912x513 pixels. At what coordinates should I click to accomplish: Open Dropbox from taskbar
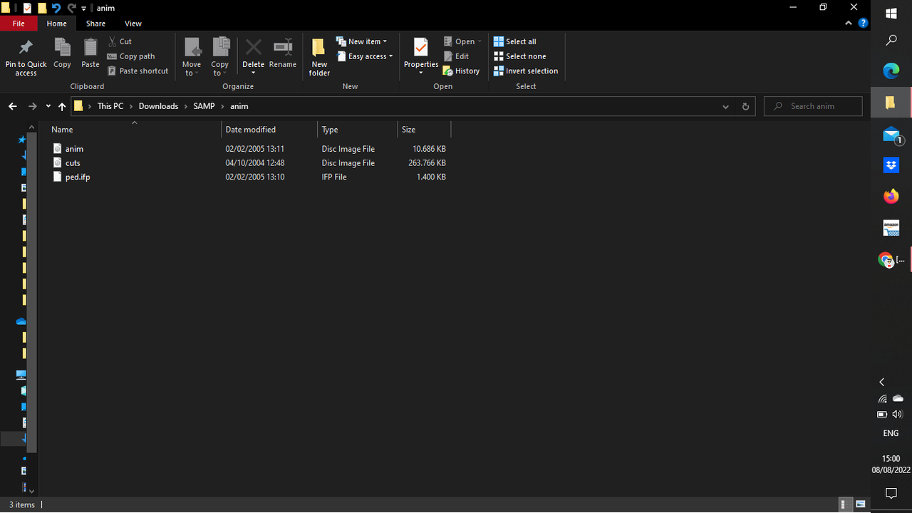[x=891, y=165]
